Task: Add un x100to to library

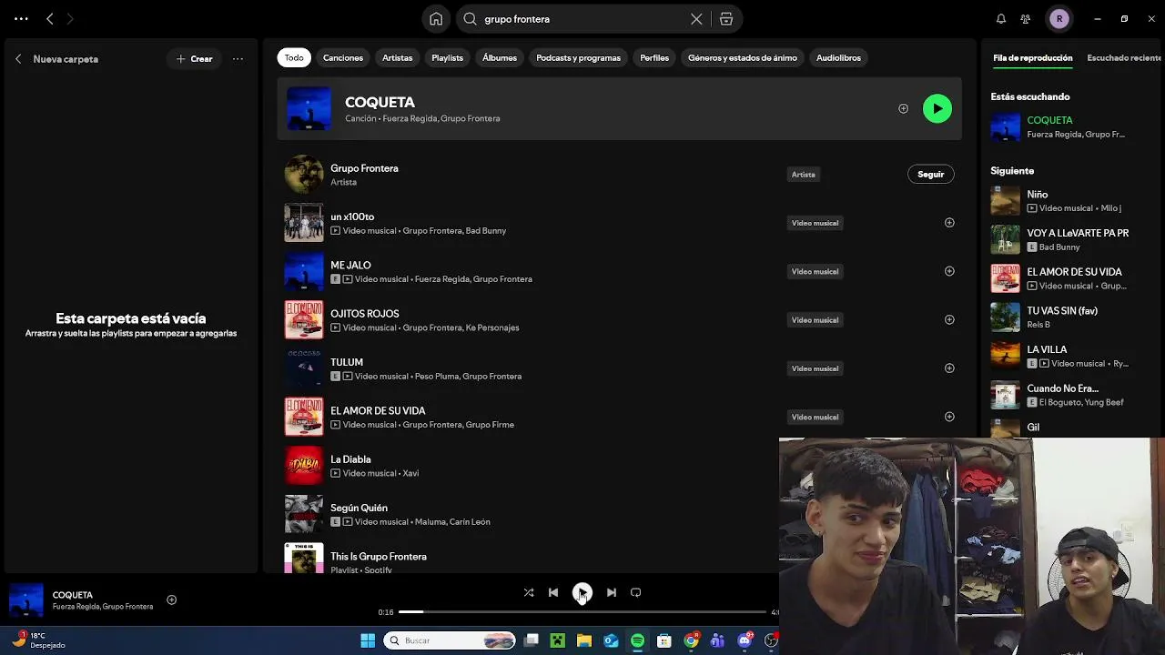Action: (949, 223)
